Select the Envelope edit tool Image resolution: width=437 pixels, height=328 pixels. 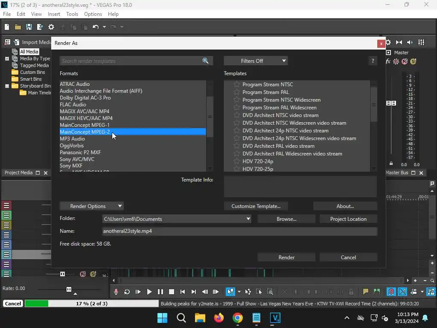coord(248,292)
